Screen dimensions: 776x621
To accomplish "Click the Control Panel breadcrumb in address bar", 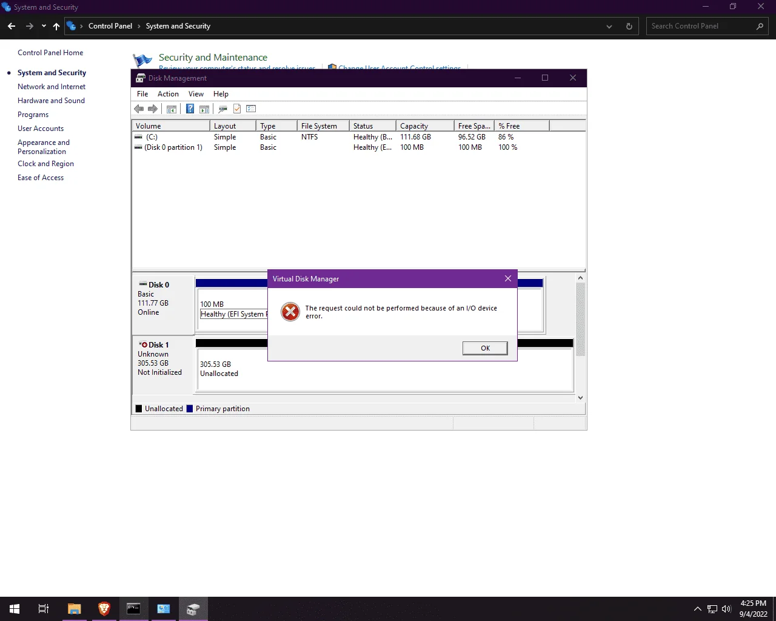I will pos(110,26).
